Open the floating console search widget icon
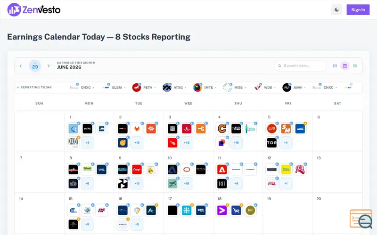The height and width of the screenshot is (235, 377). pyautogui.click(x=361, y=219)
